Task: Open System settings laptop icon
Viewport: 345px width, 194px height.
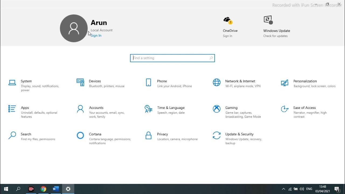Action: click(x=12, y=82)
